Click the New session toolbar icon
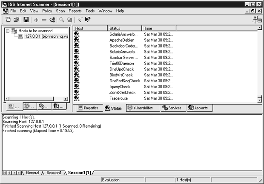264x184 pixels. [8, 20]
